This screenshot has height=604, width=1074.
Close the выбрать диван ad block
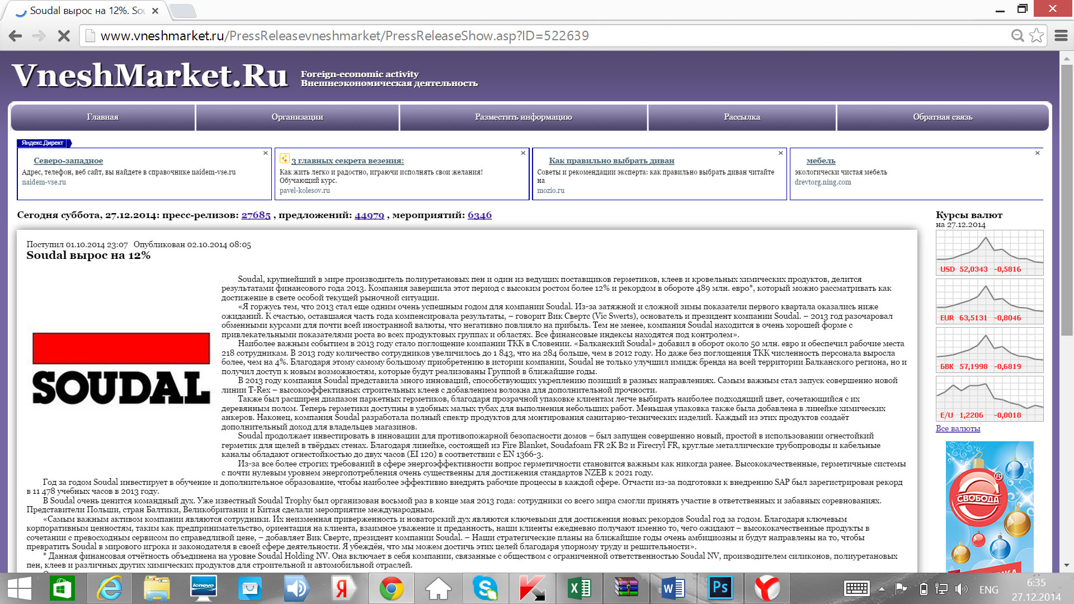click(x=781, y=153)
